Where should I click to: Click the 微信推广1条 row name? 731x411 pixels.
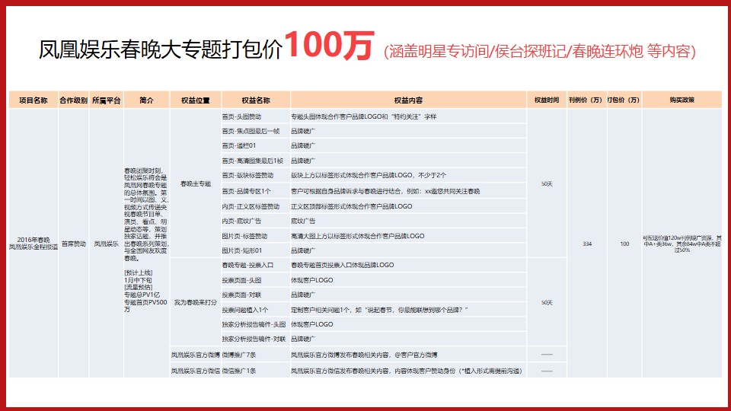[238, 371]
